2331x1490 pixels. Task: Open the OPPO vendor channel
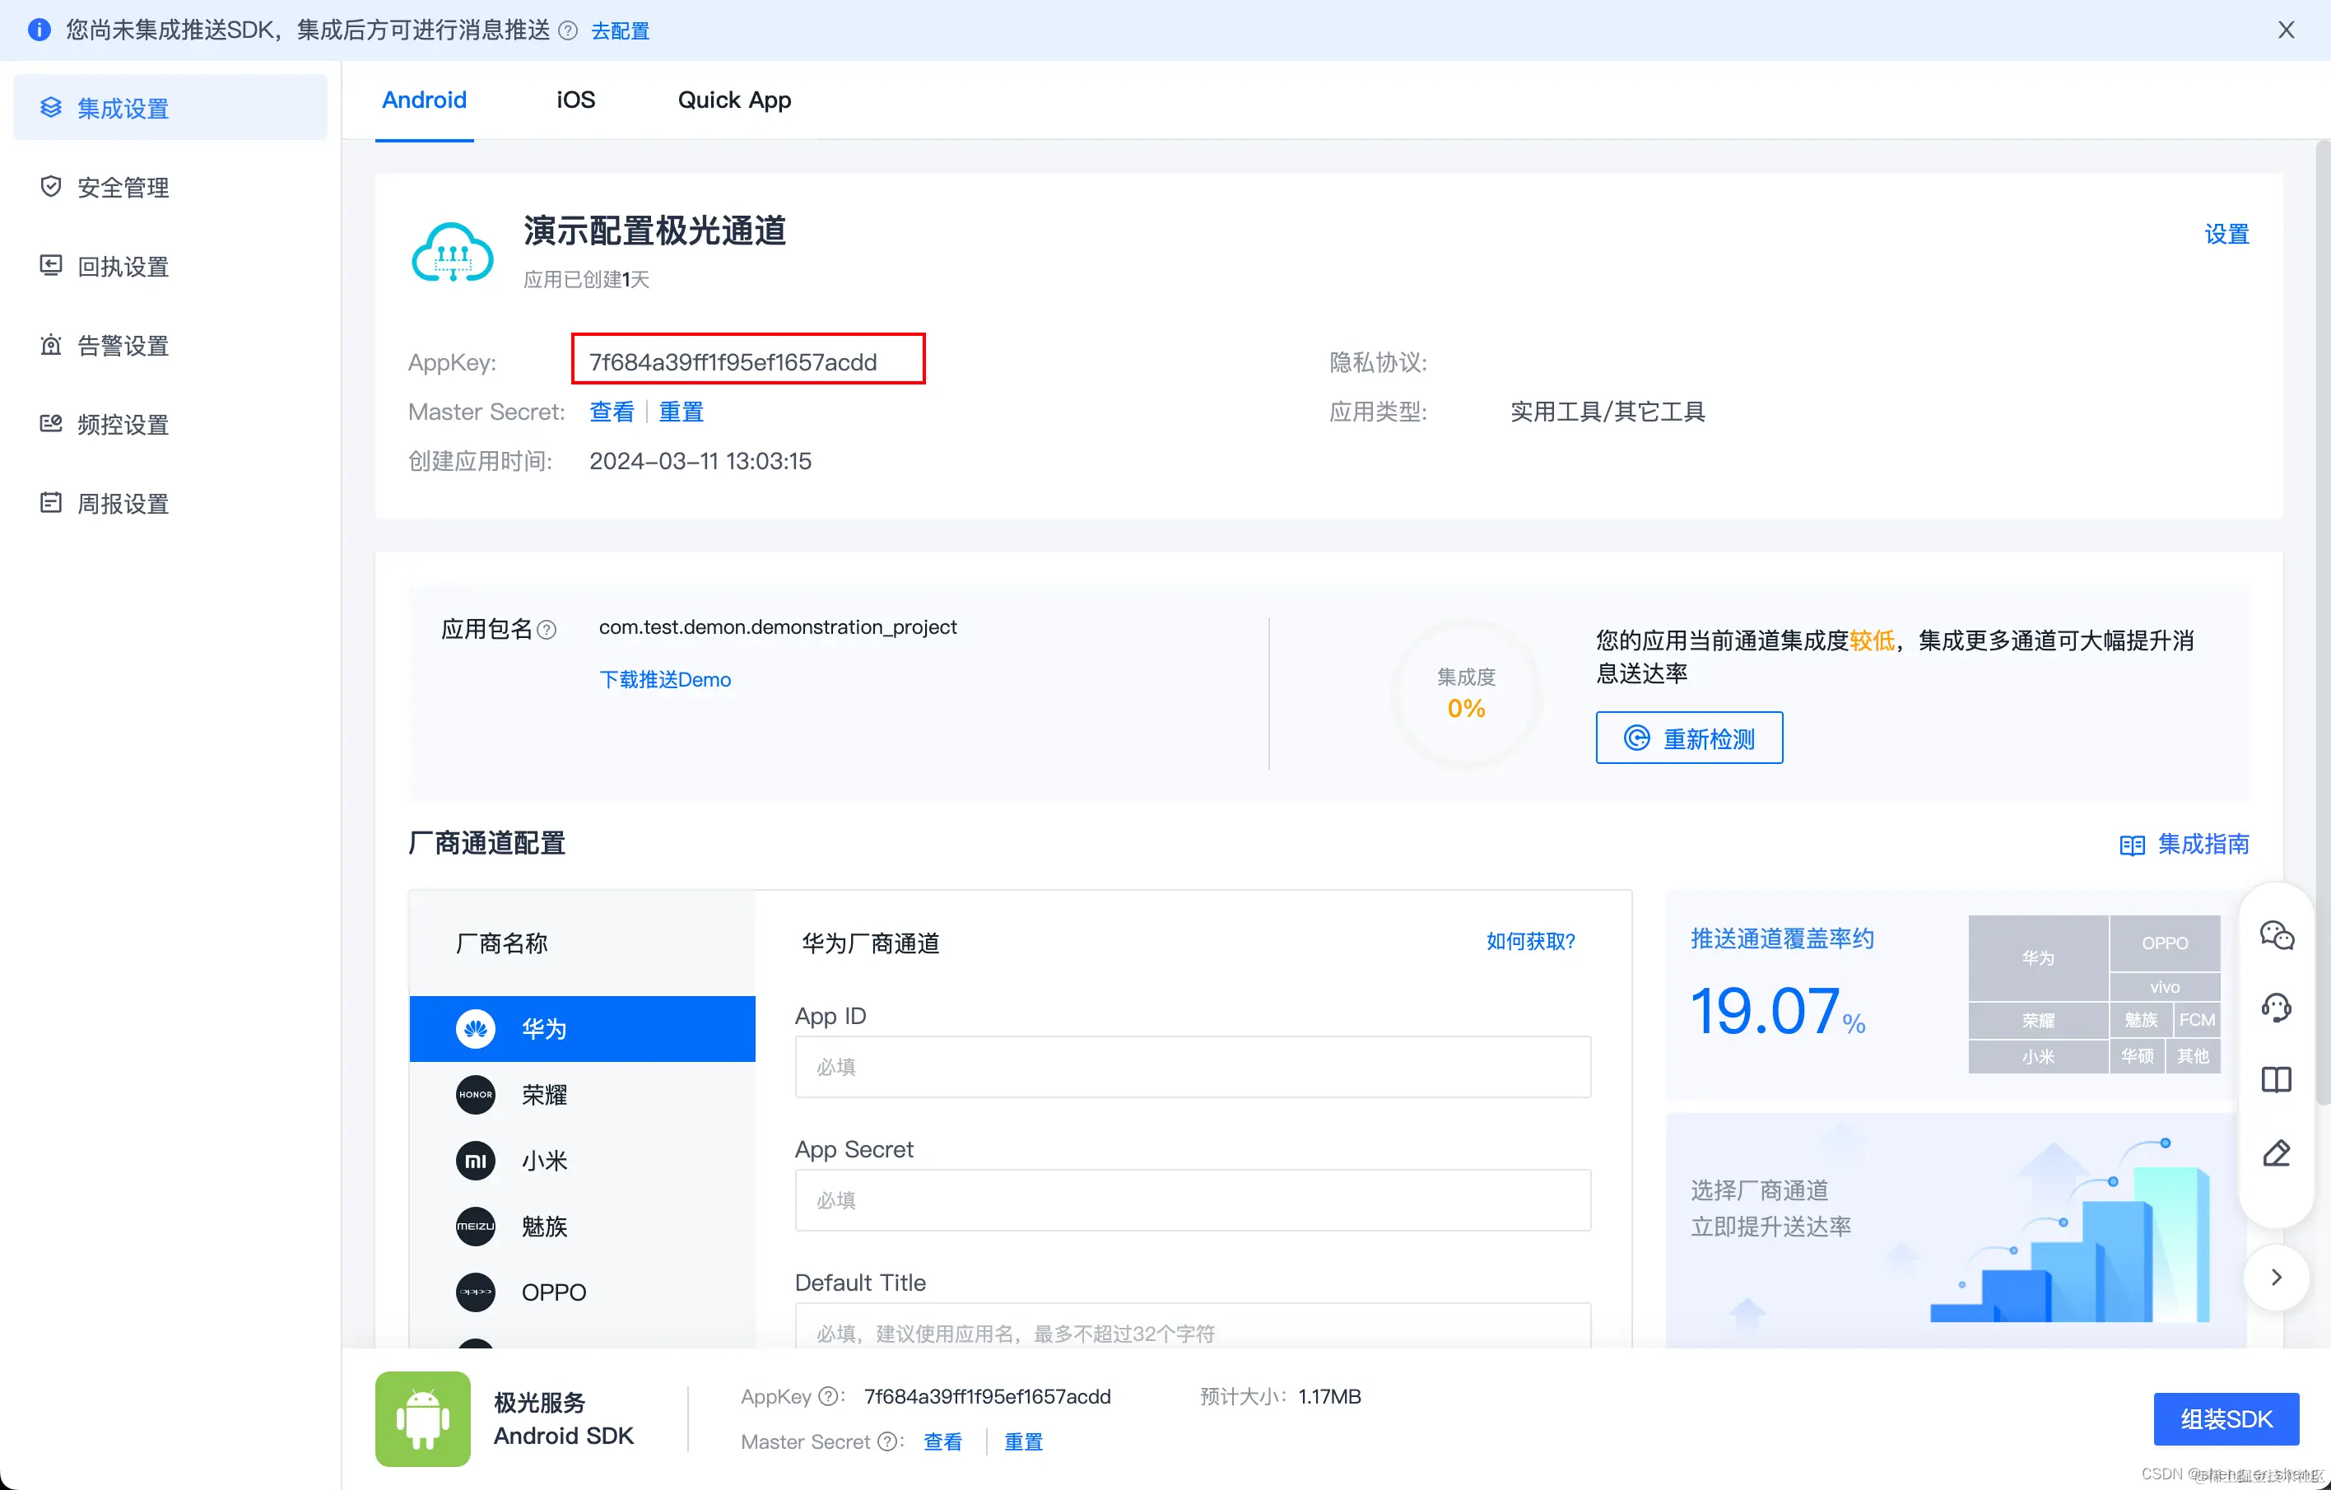583,1292
